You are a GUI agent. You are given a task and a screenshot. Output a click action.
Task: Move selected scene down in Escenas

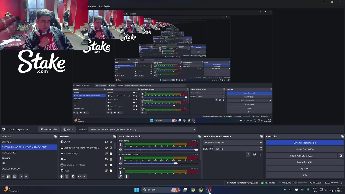(x=26, y=176)
